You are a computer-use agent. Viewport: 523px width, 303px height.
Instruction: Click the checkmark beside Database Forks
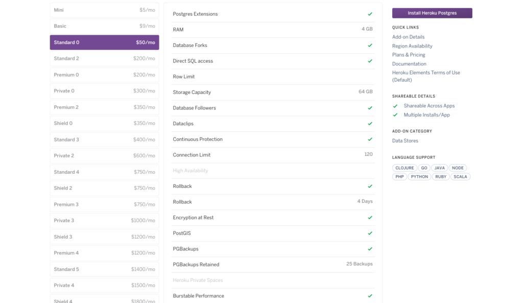coord(370,45)
